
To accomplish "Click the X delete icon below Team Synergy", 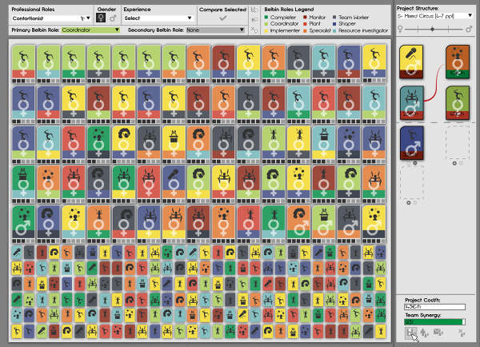I will (462, 333).
